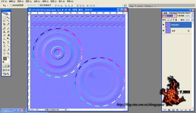Screen dimensions: 196x113
Task: Select the Rectangular Marquee tool
Action: (x=4, y=17)
